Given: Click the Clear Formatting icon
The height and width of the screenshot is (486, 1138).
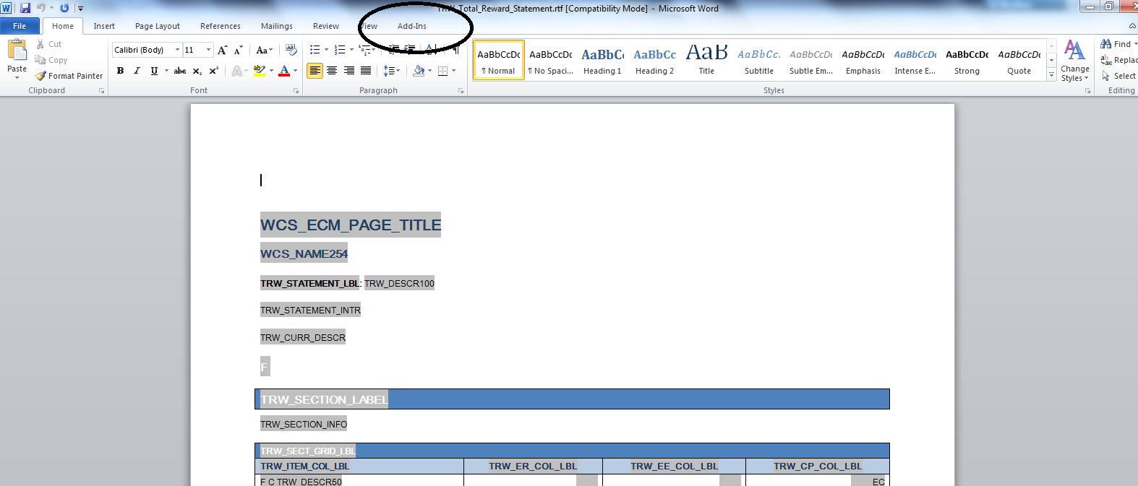Looking at the screenshot, I should point(291,50).
